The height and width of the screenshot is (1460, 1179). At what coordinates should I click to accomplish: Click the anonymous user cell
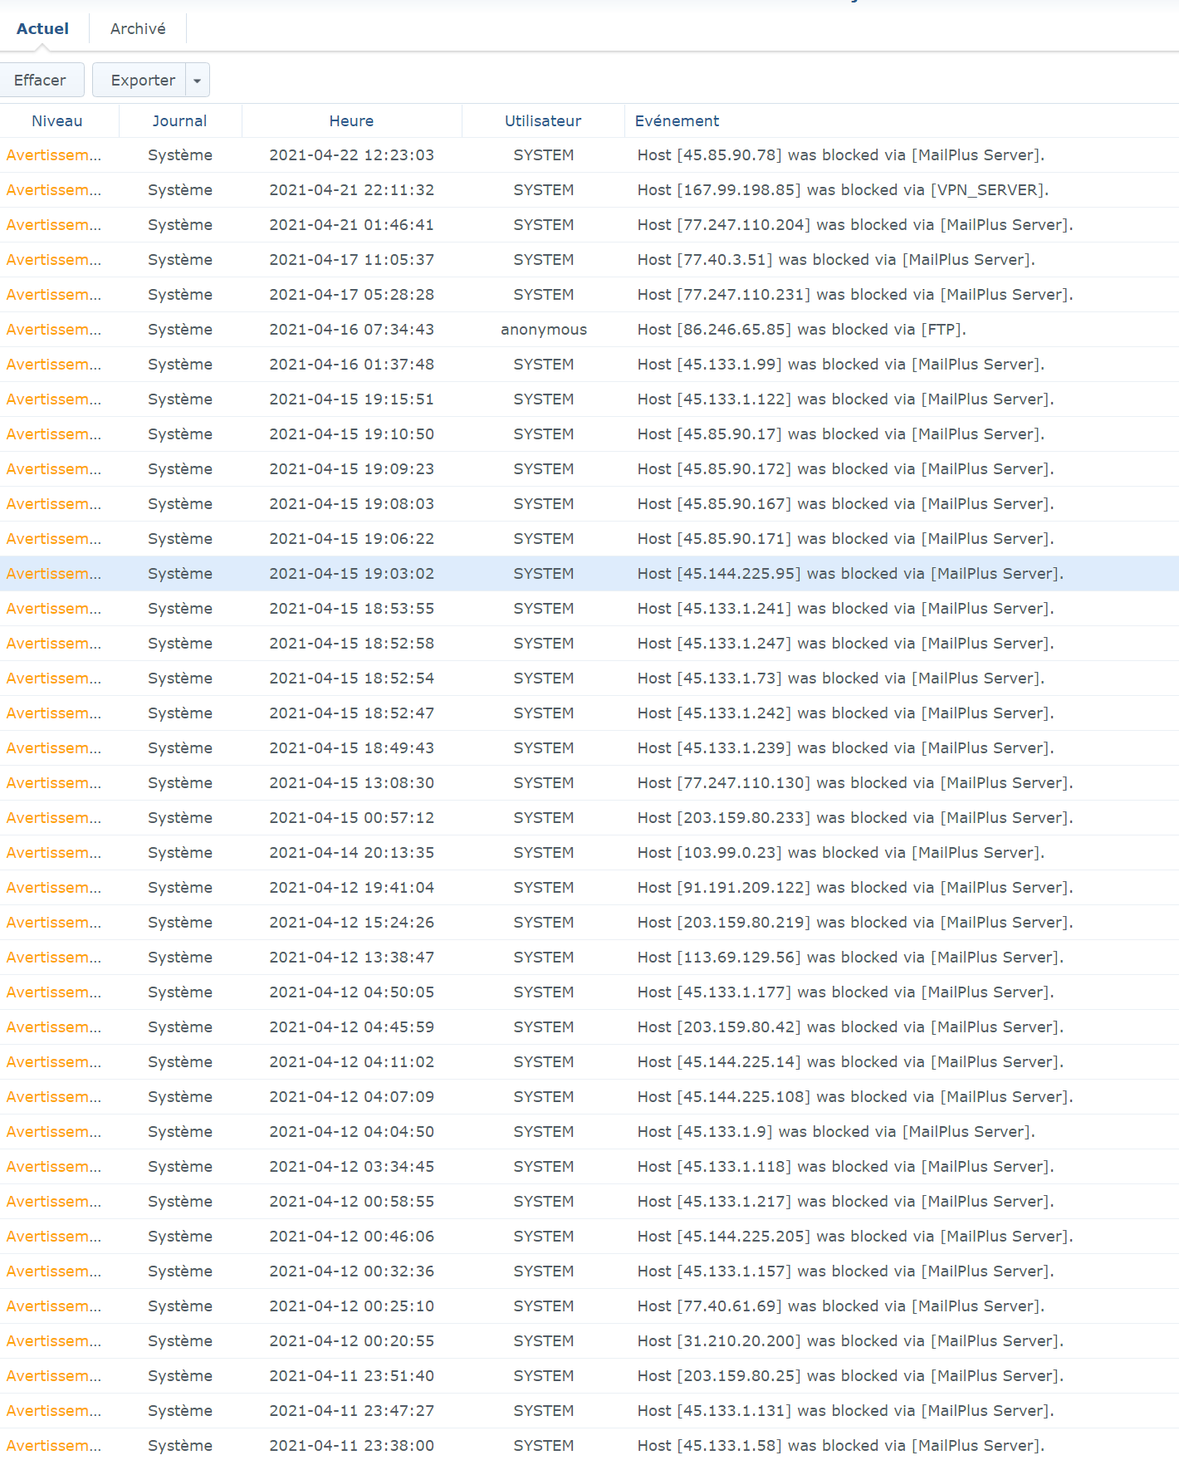pos(544,330)
